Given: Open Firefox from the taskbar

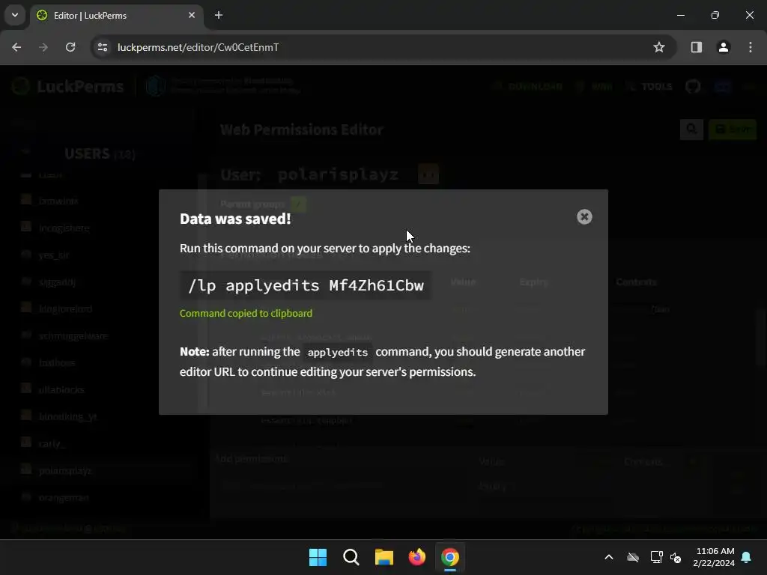Looking at the screenshot, I should [x=416, y=557].
